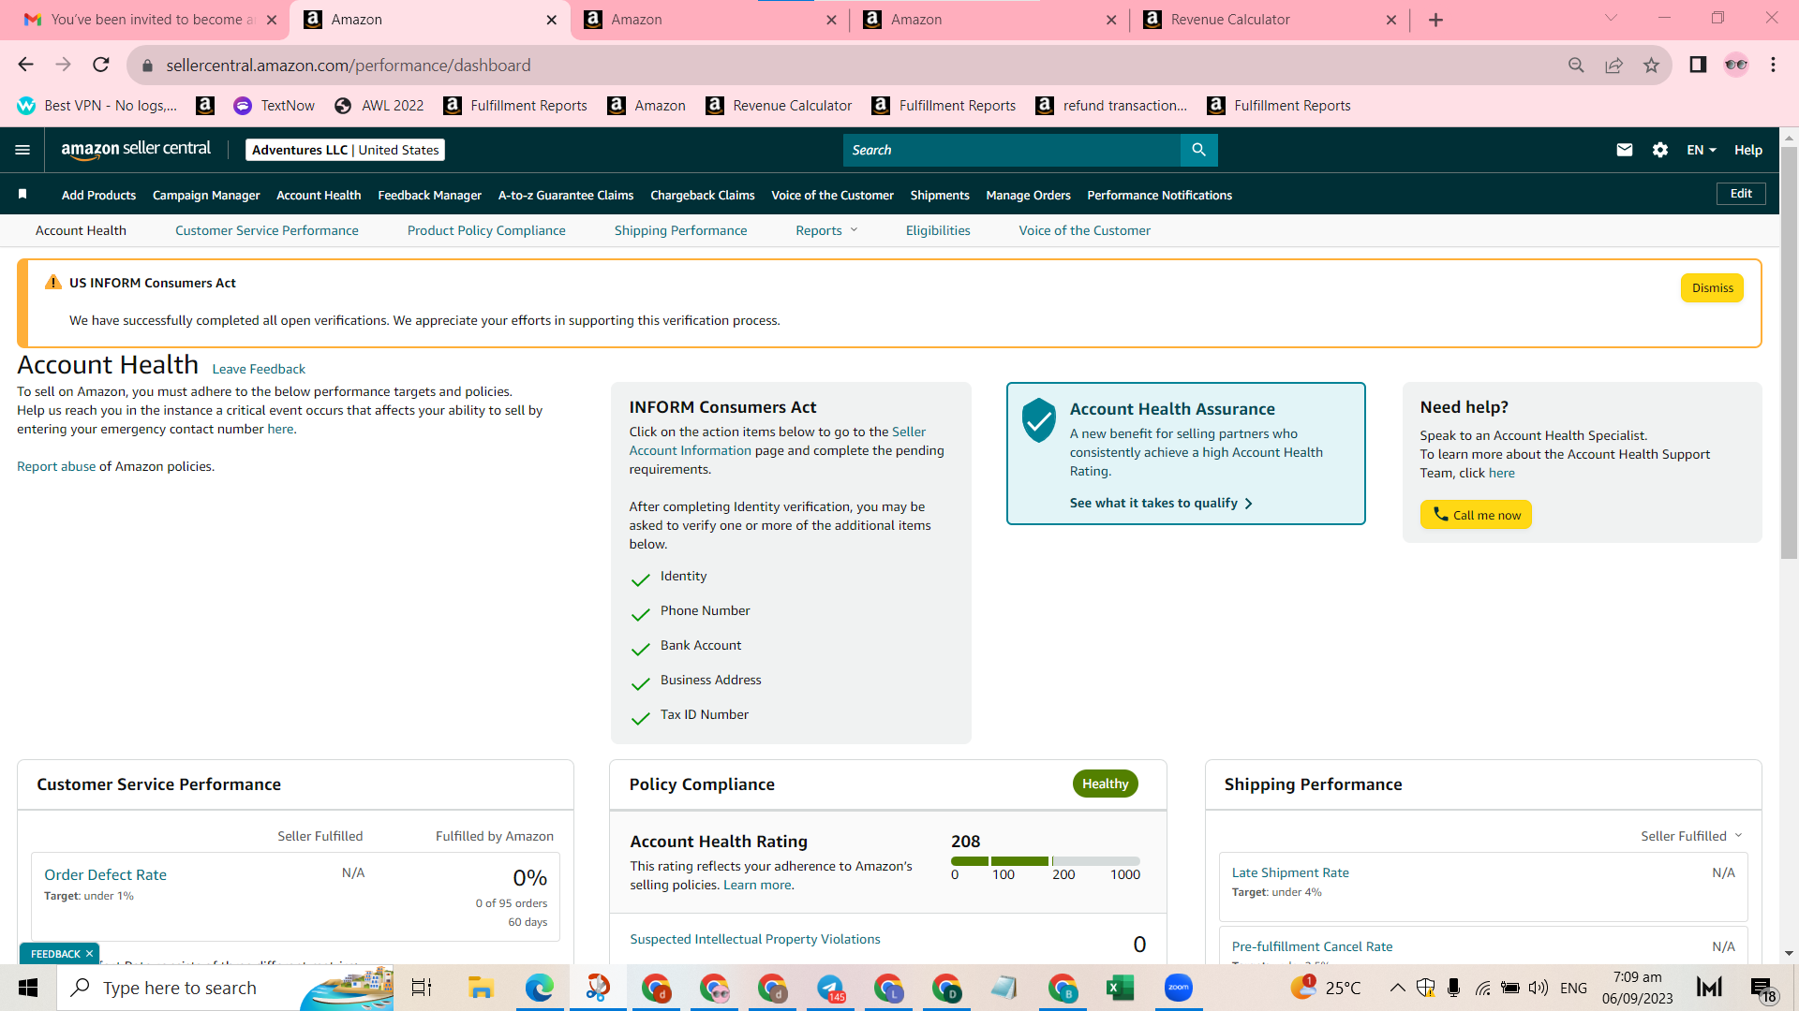Open the browser profile avatar
The width and height of the screenshot is (1799, 1011).
(x=1735, y=65)
